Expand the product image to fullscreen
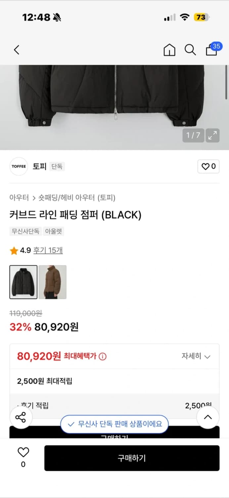The image size is (229, 498). click(x=213, y=135)
